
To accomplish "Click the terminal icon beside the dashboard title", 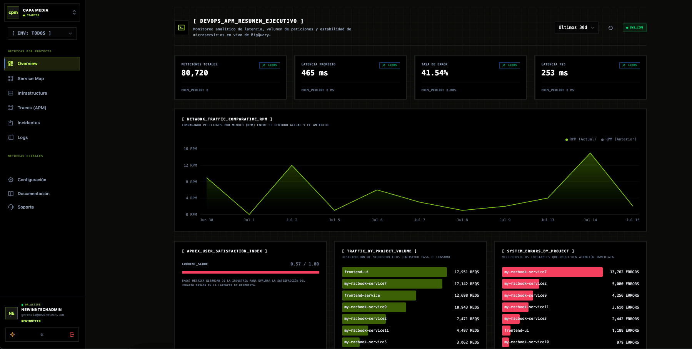I will (x=182, y=28).
